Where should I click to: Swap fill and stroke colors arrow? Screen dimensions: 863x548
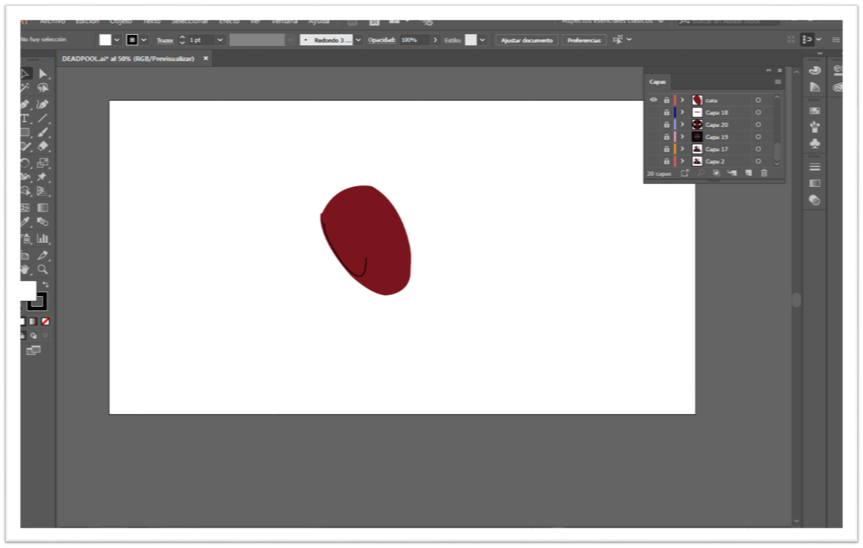45,284
